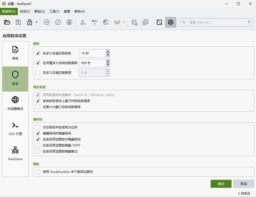This screenshot has height=197, width=256.
Task: Click the delete entry trash icon
Action: pos(69,22)
